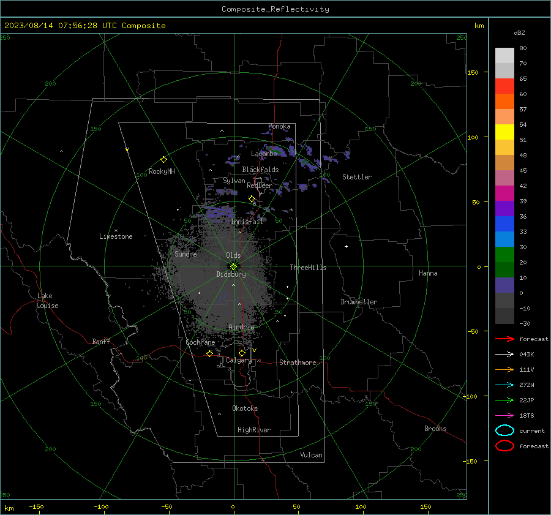Select the light blue 30-33 dBZ band
The width and height of the screenshot is (551, 515).
click(x=504, y=239)
